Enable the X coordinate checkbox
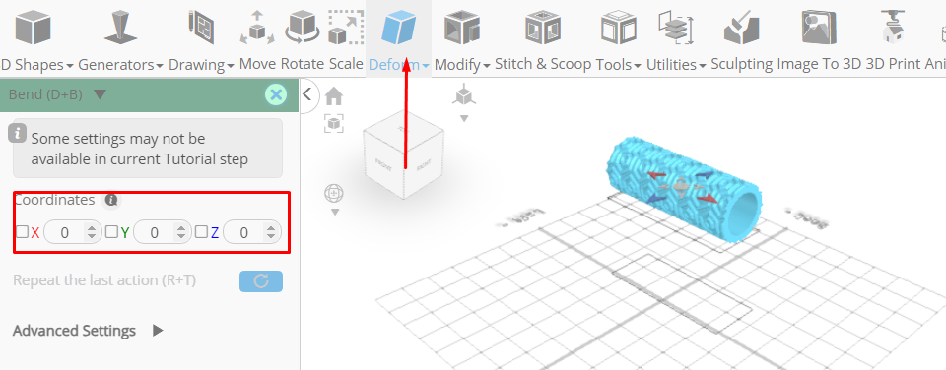946x370 pixels. 22,231
